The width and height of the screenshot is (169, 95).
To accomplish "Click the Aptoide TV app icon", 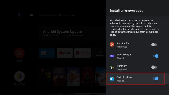I will (x=112, y=45).
